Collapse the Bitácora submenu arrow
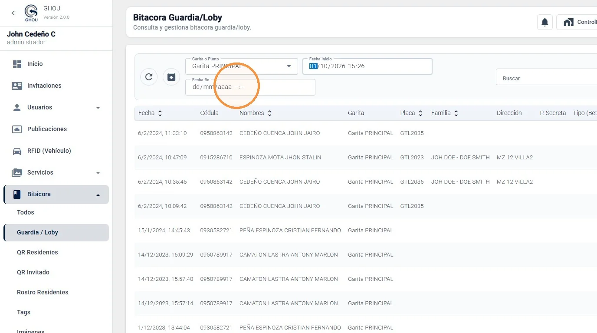 point(98,195)
